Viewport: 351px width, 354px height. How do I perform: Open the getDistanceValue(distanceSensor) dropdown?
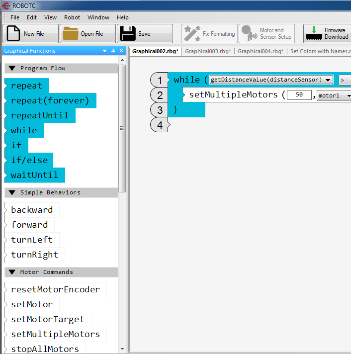click(271, 80)
